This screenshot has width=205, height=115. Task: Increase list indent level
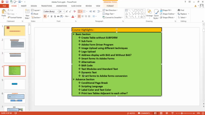click(94, 11)
